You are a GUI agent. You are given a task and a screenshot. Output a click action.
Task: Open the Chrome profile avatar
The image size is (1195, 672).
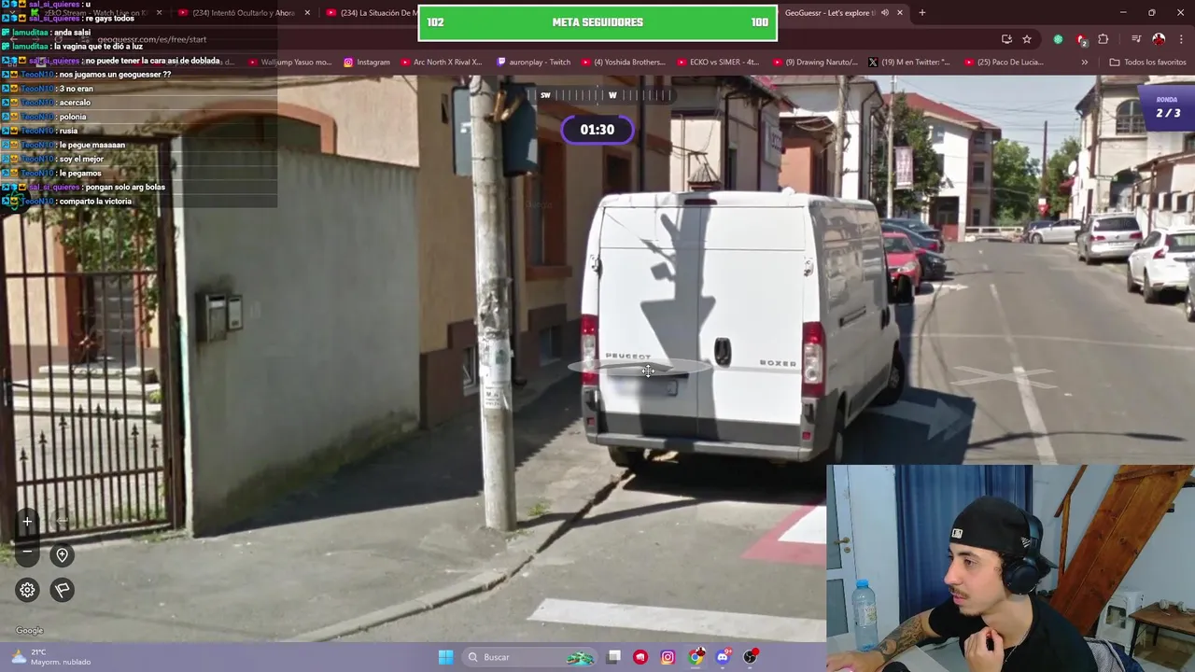coord(1159,39)
